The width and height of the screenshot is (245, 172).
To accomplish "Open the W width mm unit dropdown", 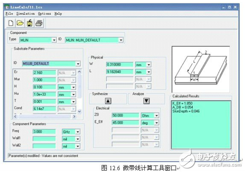I will point(149,65).
